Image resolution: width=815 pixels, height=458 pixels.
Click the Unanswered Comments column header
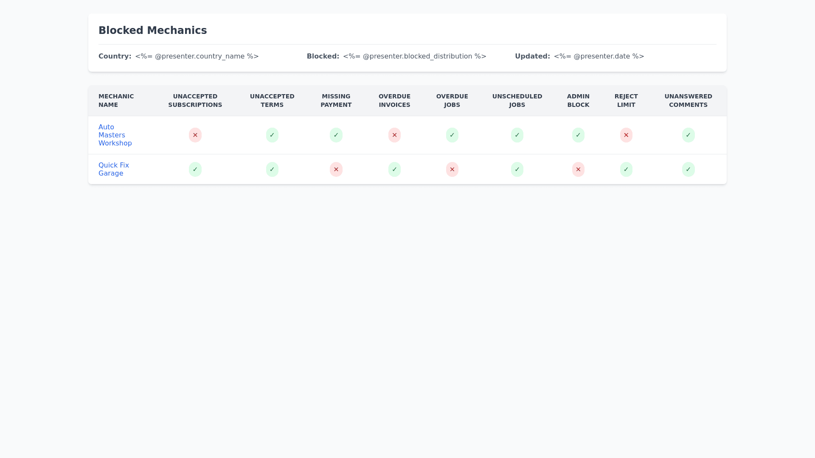[x=688, y=101]
